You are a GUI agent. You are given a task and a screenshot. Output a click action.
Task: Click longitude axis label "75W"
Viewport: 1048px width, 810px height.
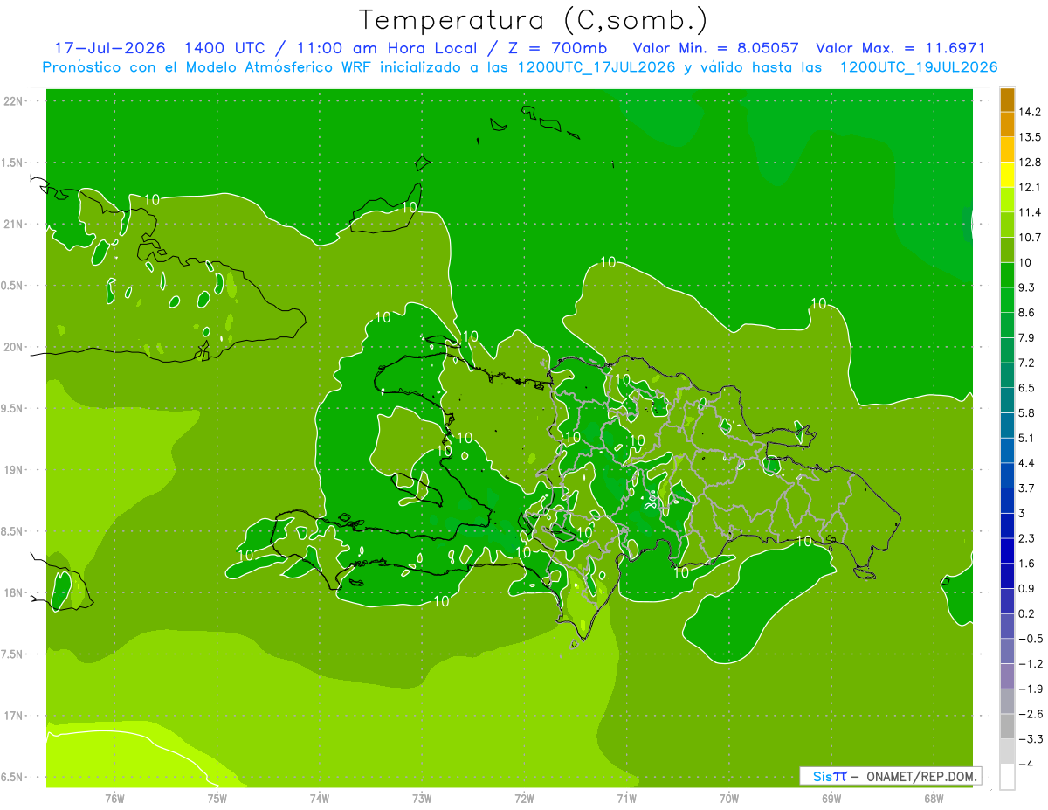(217, 798)
